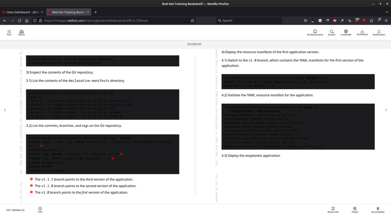Star this page with the bookmark star

pyautogui.click(x=192, y=21)
